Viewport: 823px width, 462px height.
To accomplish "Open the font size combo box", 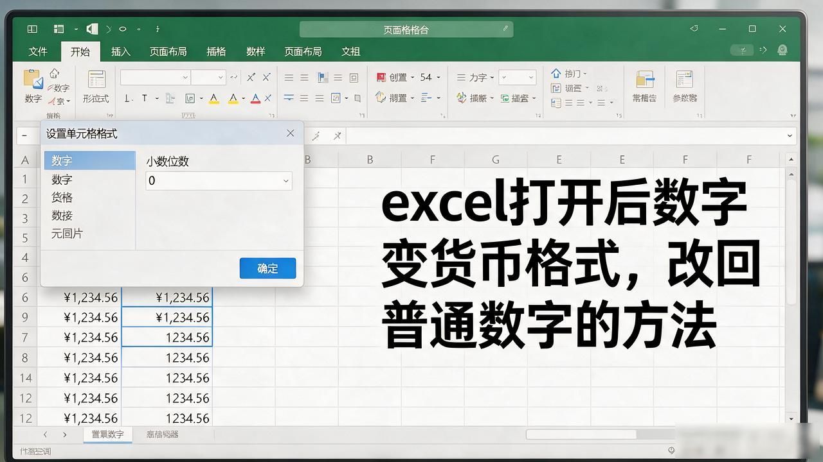I will [208, 77].
